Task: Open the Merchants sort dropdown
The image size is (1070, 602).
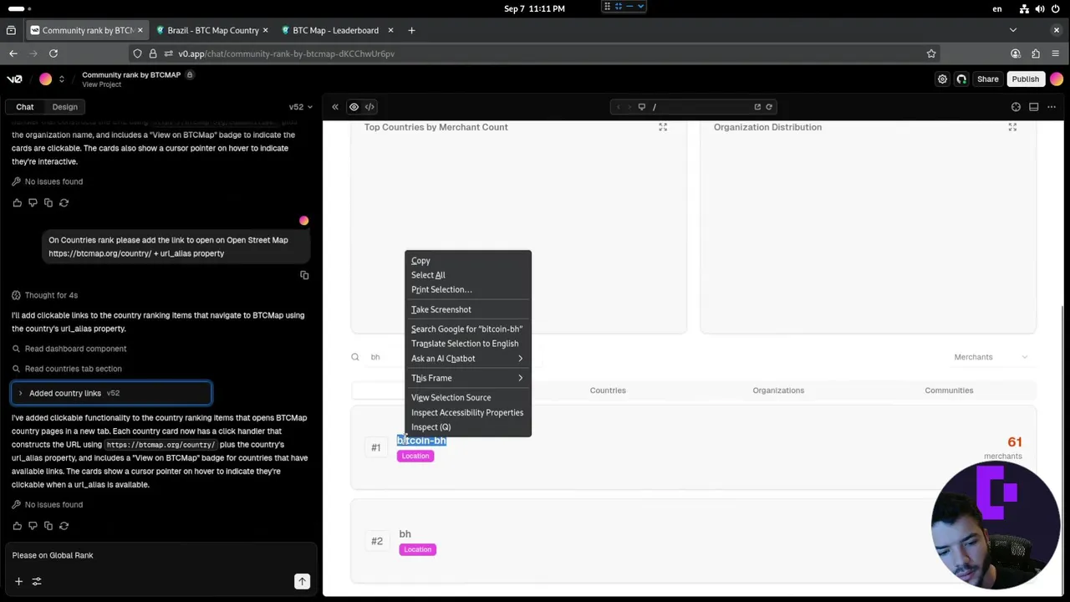Action: click(990, 357)
